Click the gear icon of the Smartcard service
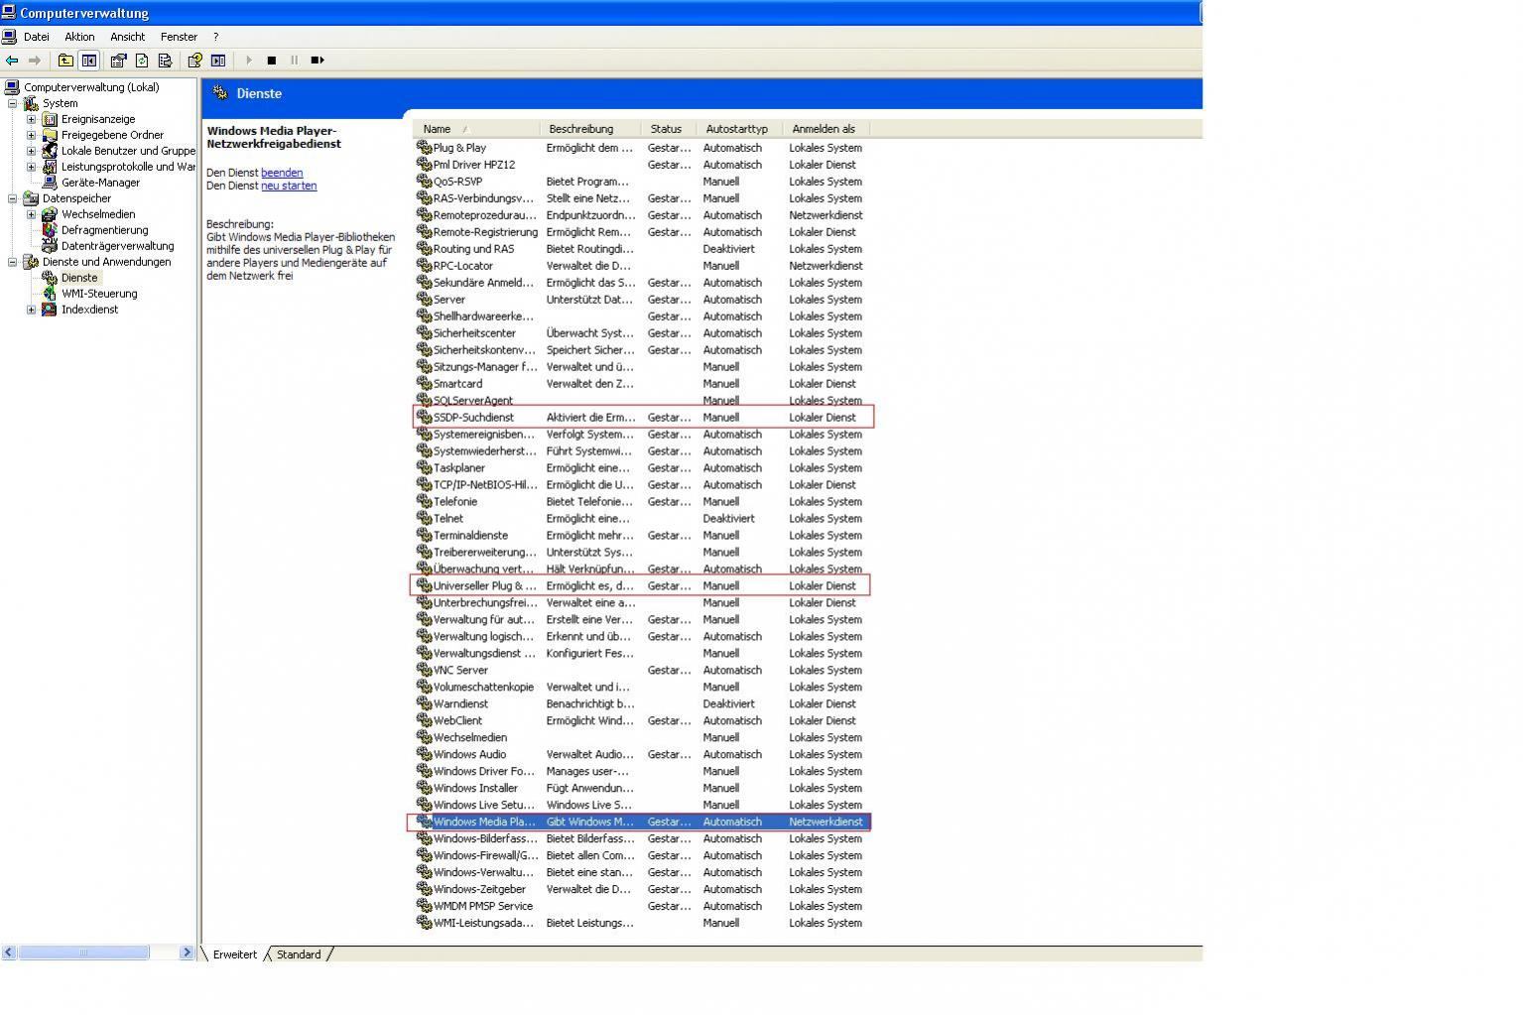This screenshot has width=1523, height=1015. pyautogui.click(x=424, y=384)
